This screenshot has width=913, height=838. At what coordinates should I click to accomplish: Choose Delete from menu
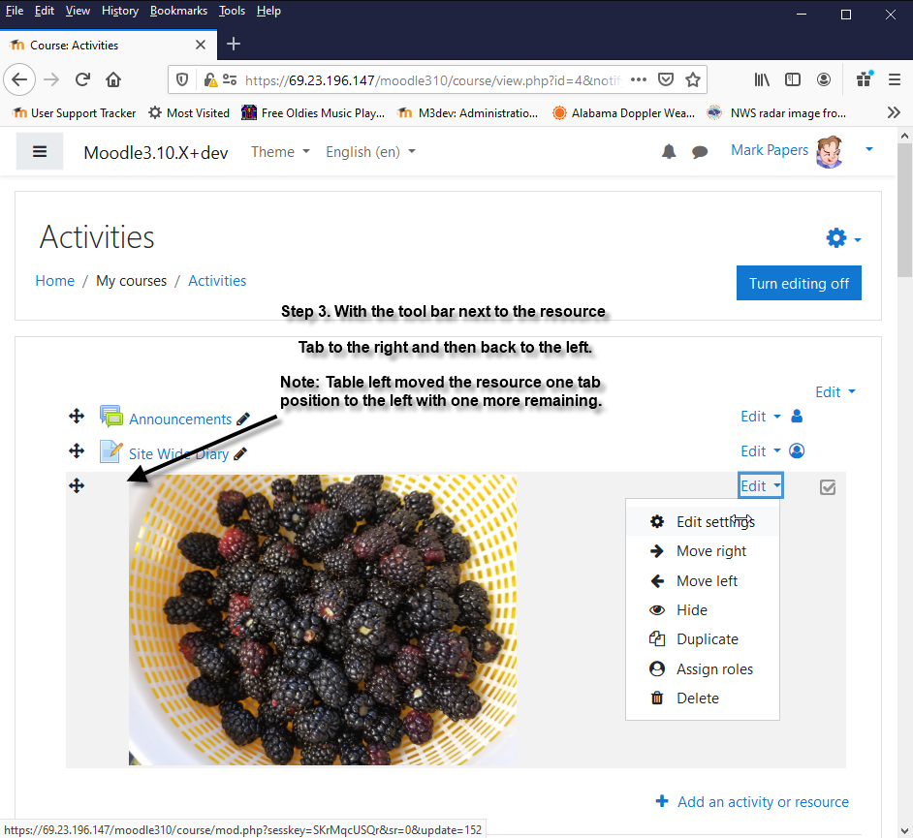(x=703, y=698)
